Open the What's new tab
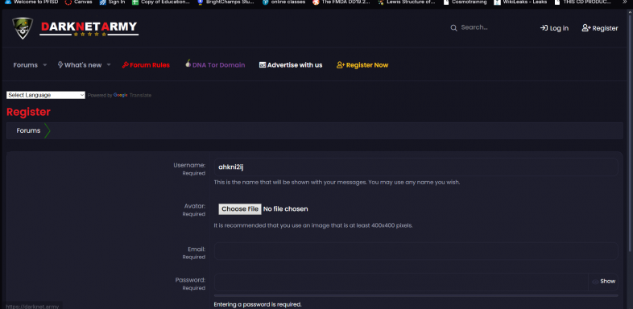This screenshot has height=309, width=633. point(80,65)
